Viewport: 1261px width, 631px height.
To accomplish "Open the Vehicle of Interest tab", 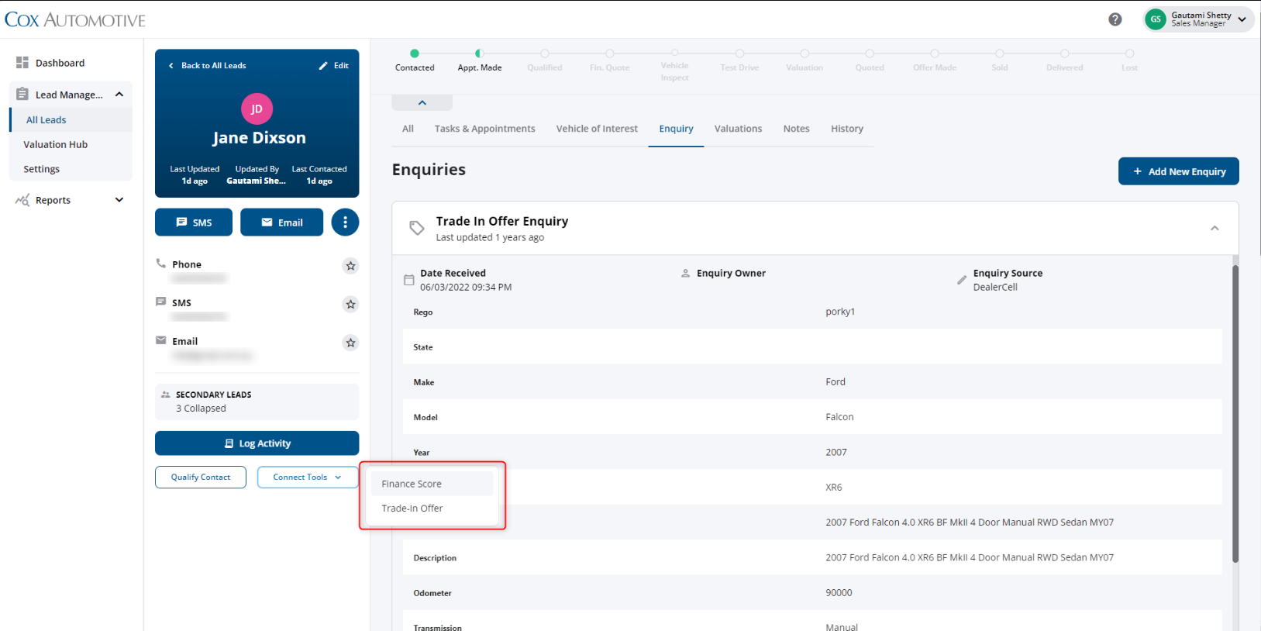I will [x=597, y=129].
